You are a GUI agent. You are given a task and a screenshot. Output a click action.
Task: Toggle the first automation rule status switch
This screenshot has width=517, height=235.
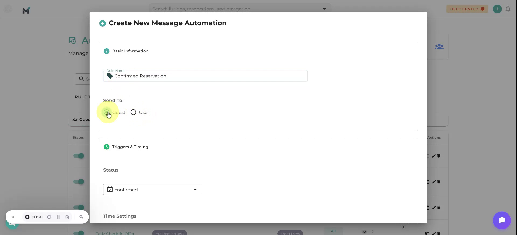click(79, 156)
